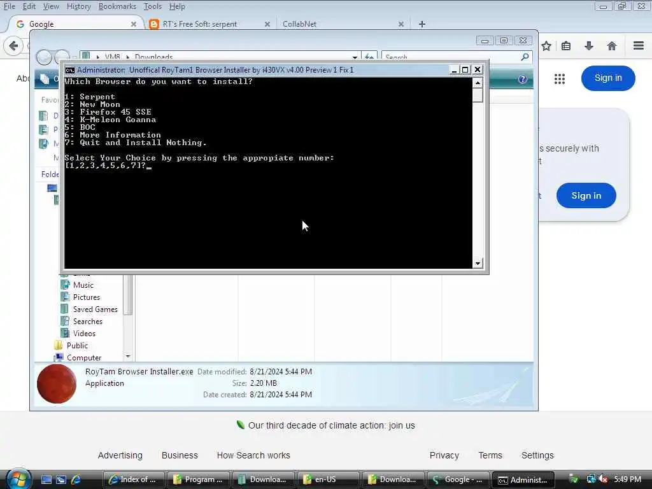Viewport: 652px width, 489px height.
Task: Click RoyTam Browser Installer red moon thumbnail
Action: click(57, 384)
